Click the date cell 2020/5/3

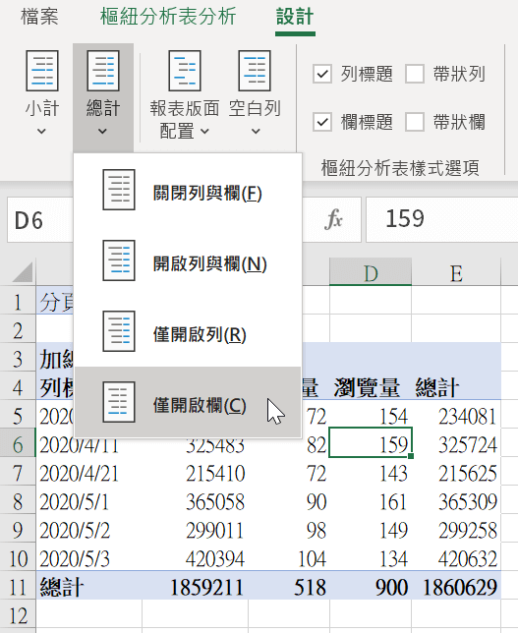click(88, 557)
